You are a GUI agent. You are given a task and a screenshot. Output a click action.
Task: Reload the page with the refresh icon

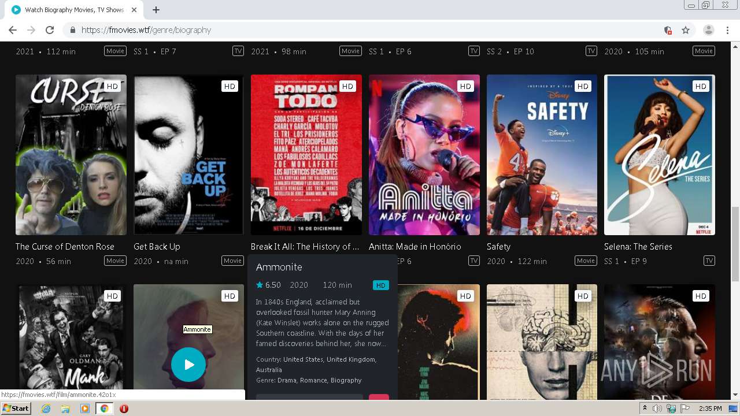(50, 30)
